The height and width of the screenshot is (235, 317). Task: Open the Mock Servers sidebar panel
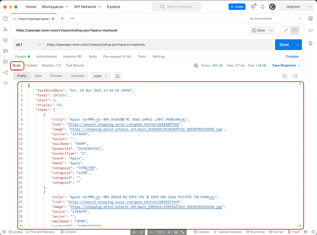point(5,51)
